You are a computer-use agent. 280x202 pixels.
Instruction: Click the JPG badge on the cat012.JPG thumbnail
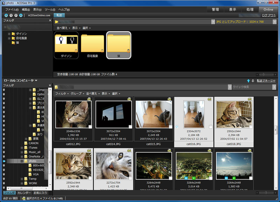pyautogui.click(x=89, y=99)
